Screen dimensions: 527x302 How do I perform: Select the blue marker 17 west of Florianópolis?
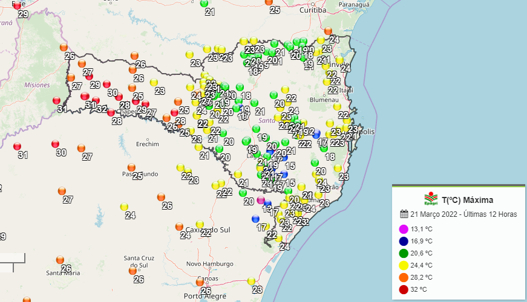[x=316, y=134]
